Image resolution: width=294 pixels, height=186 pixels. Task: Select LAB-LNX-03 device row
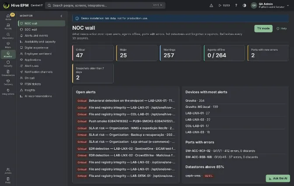pos(235,132)
